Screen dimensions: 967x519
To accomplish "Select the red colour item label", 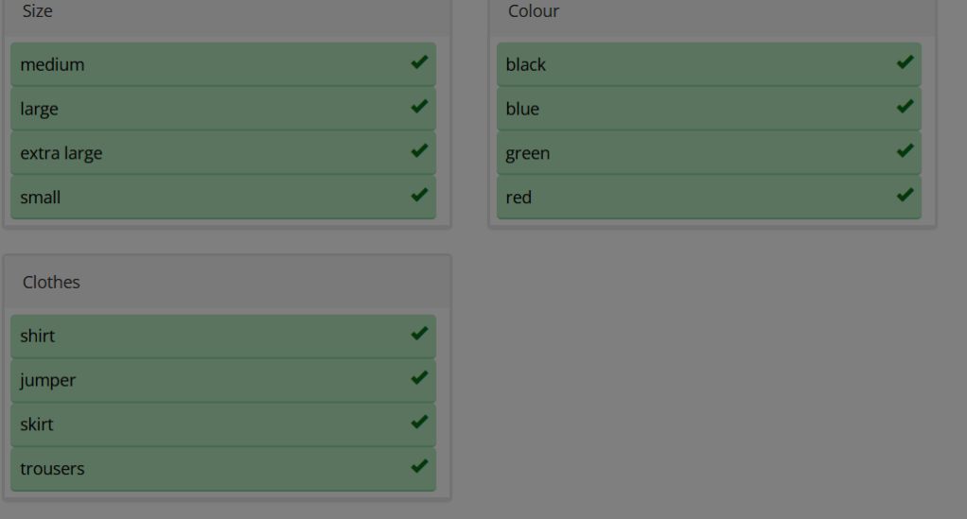I will point(519,198).
